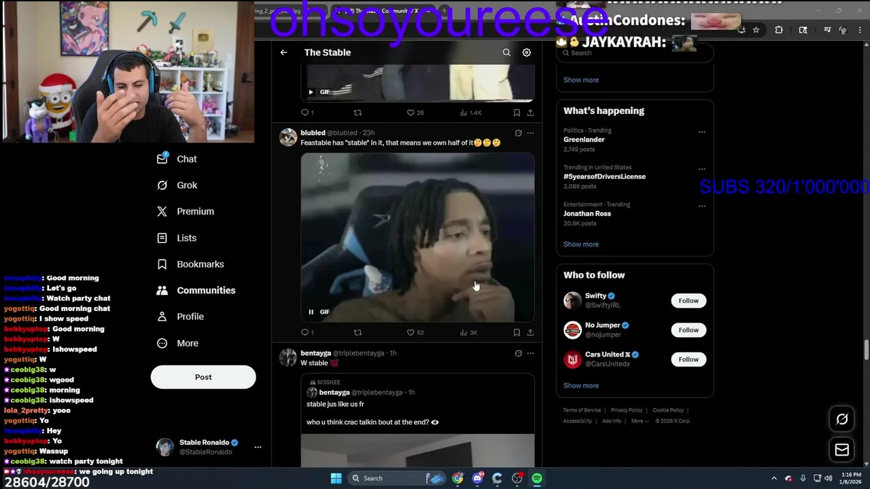The image size is (870, 489).
Task: Follow Cars United X
Action: (x=689, y=359)
